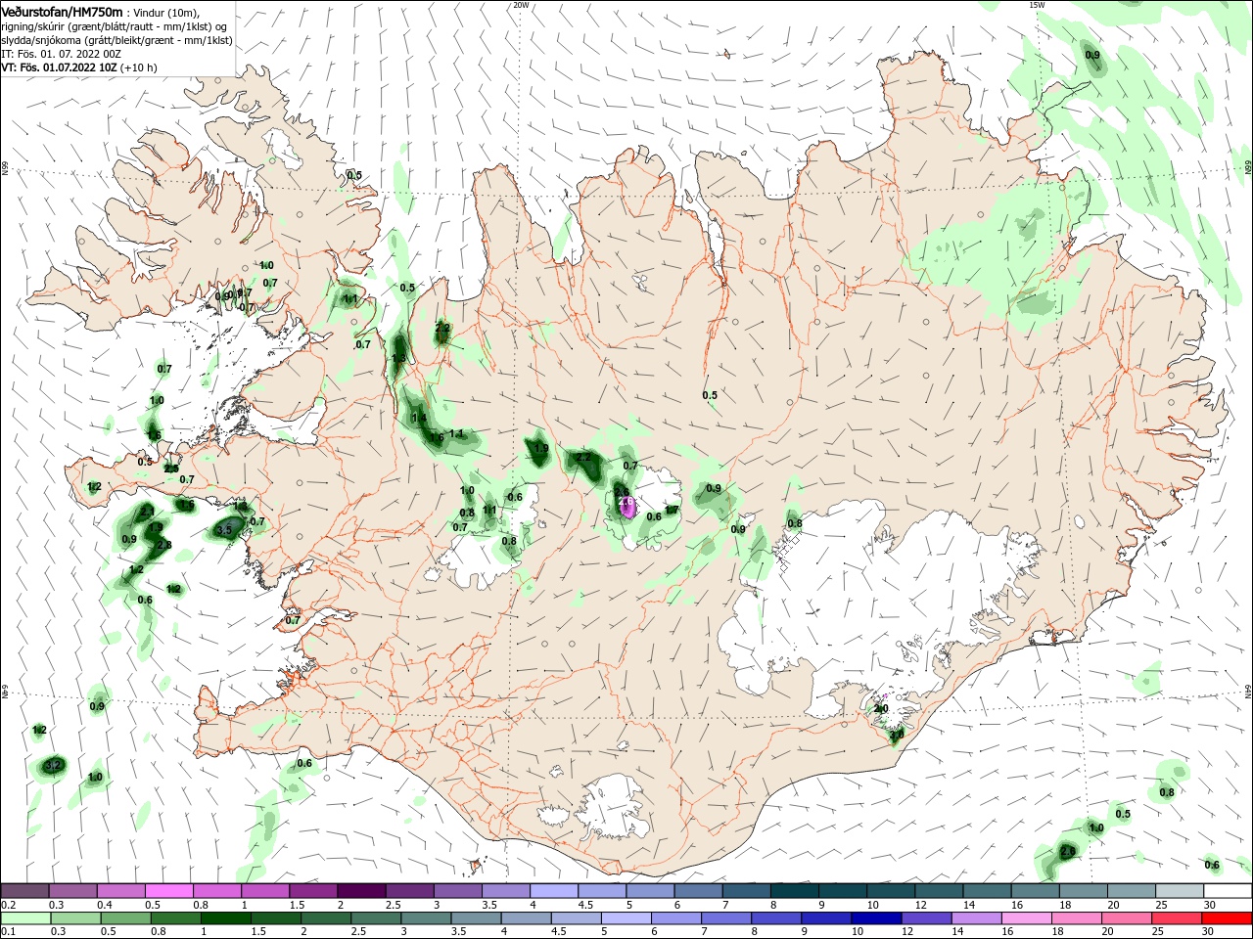
Task: Select the blue 8 swatch in rain scale
Action: click(775, 918)
